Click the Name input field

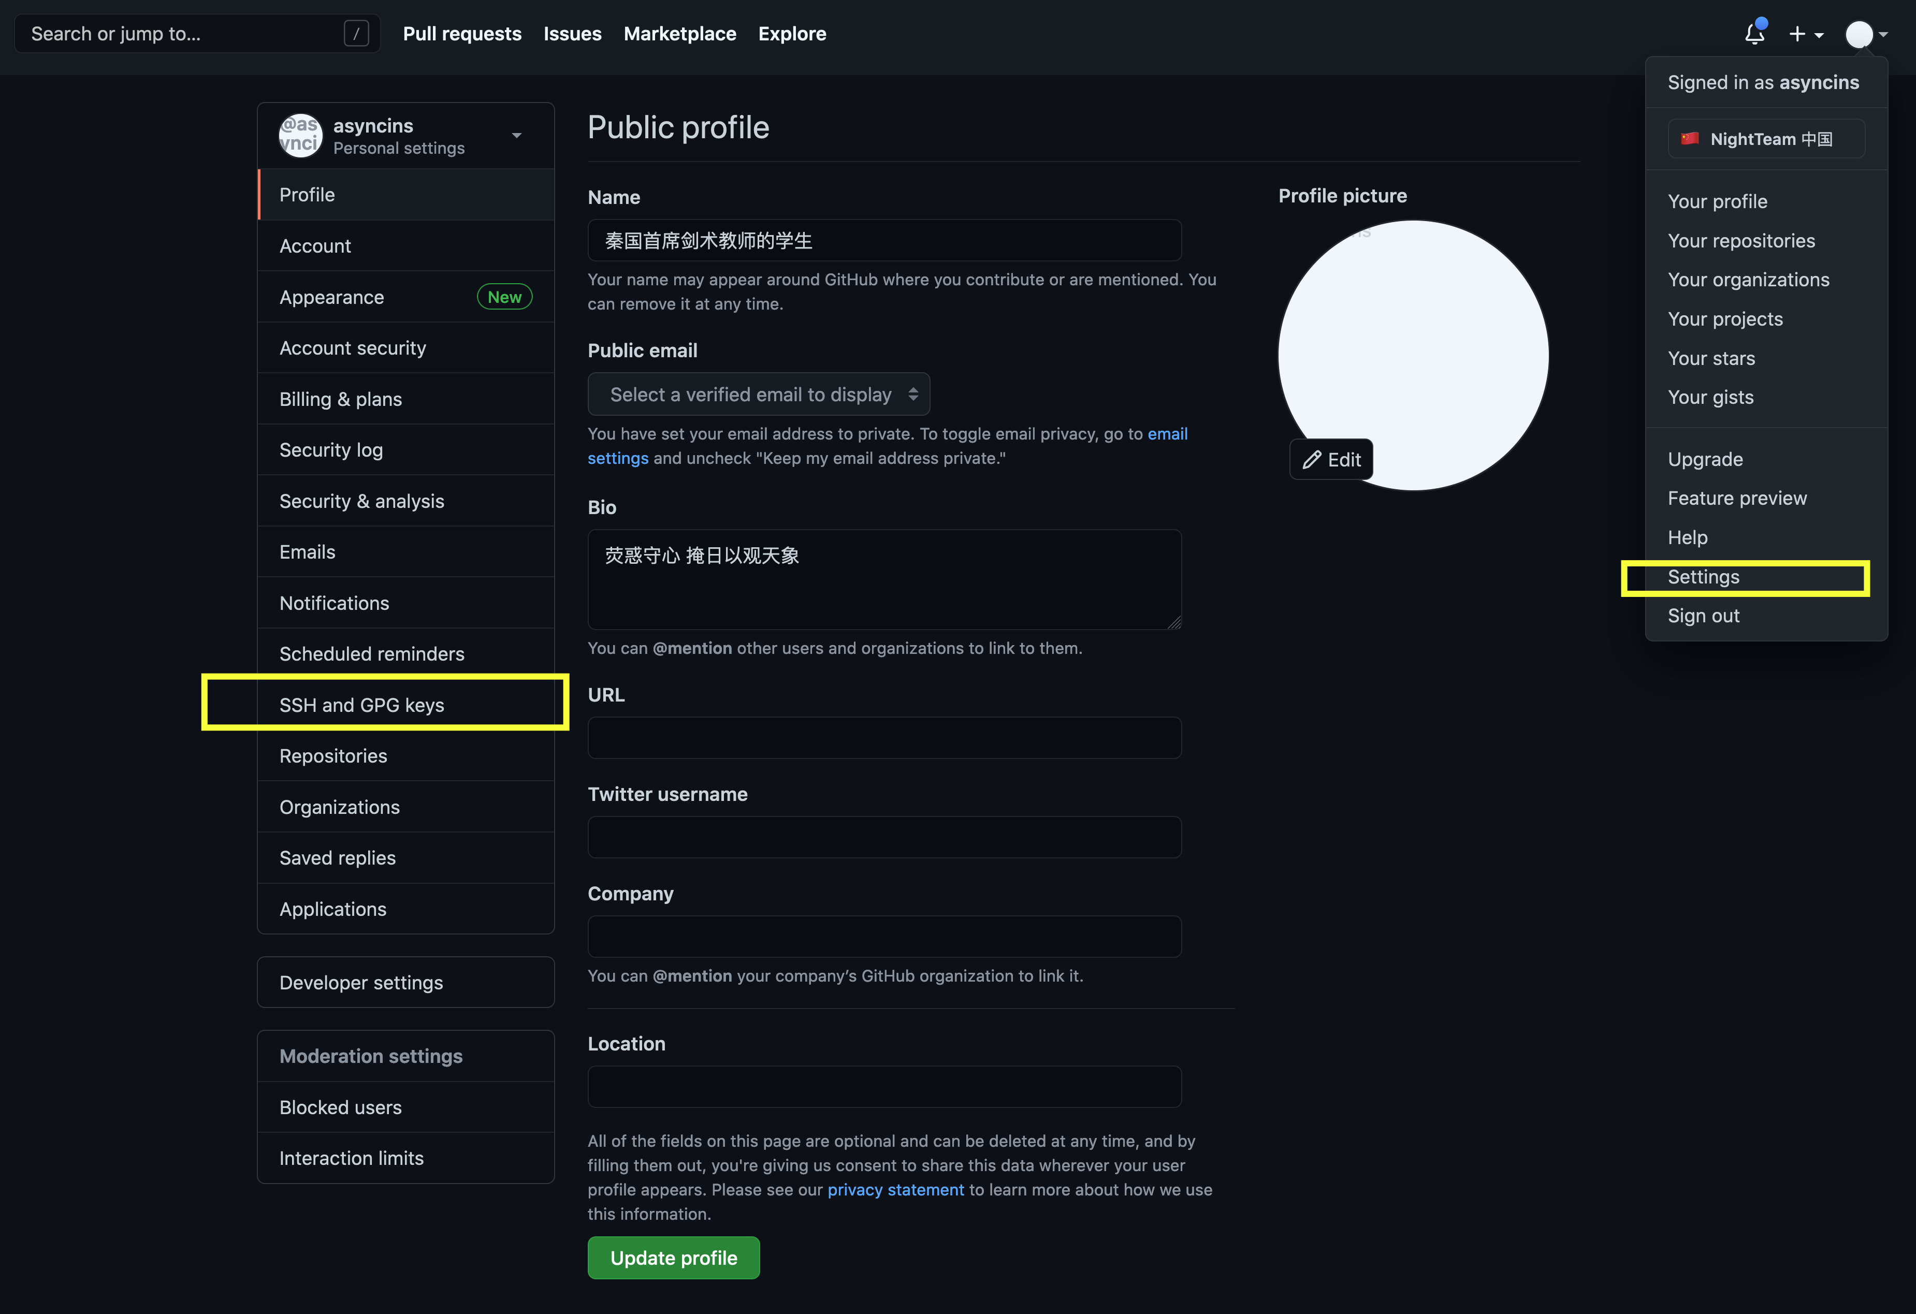point(884,241)
